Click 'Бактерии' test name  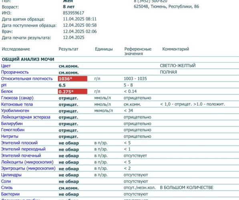tap(10, 194)
